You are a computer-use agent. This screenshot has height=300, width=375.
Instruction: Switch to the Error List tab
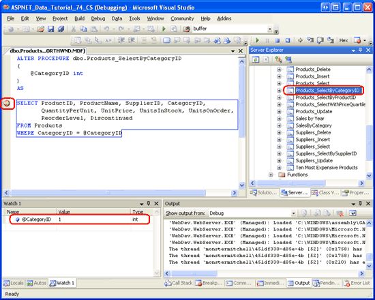pyautogui.click(x=357, y=283)
